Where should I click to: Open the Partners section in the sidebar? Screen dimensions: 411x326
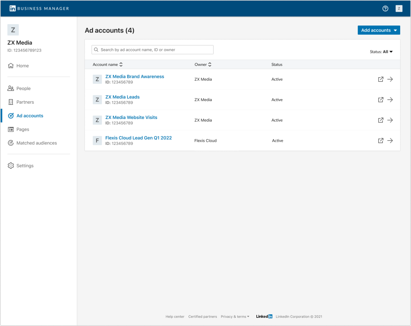(25, 102)
